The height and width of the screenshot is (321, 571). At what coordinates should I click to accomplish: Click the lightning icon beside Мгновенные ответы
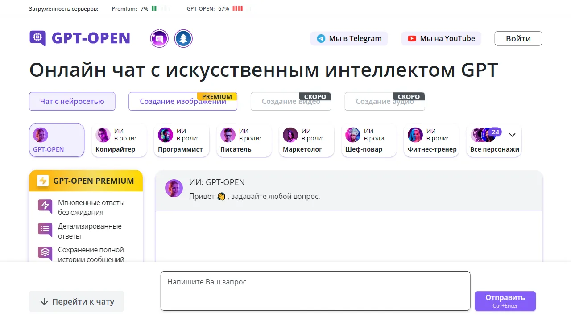[x=45, y=206]
